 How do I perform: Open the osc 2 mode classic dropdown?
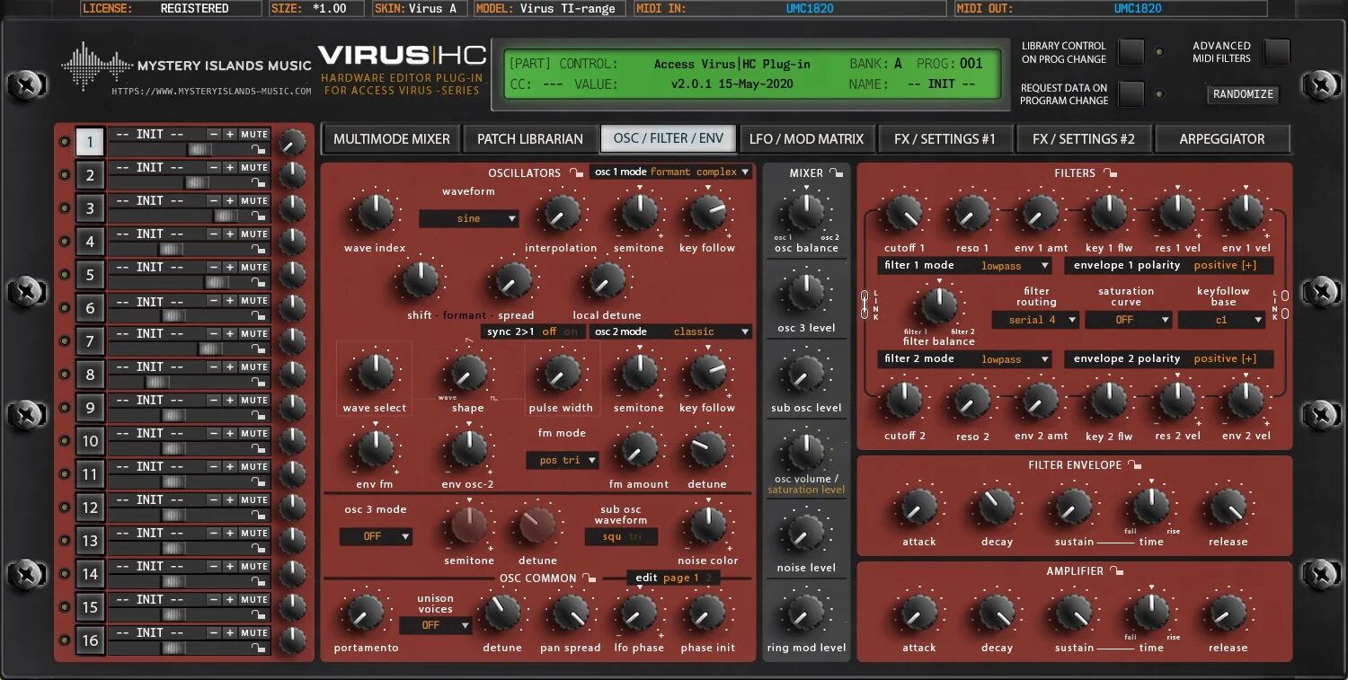pos(671,331)
